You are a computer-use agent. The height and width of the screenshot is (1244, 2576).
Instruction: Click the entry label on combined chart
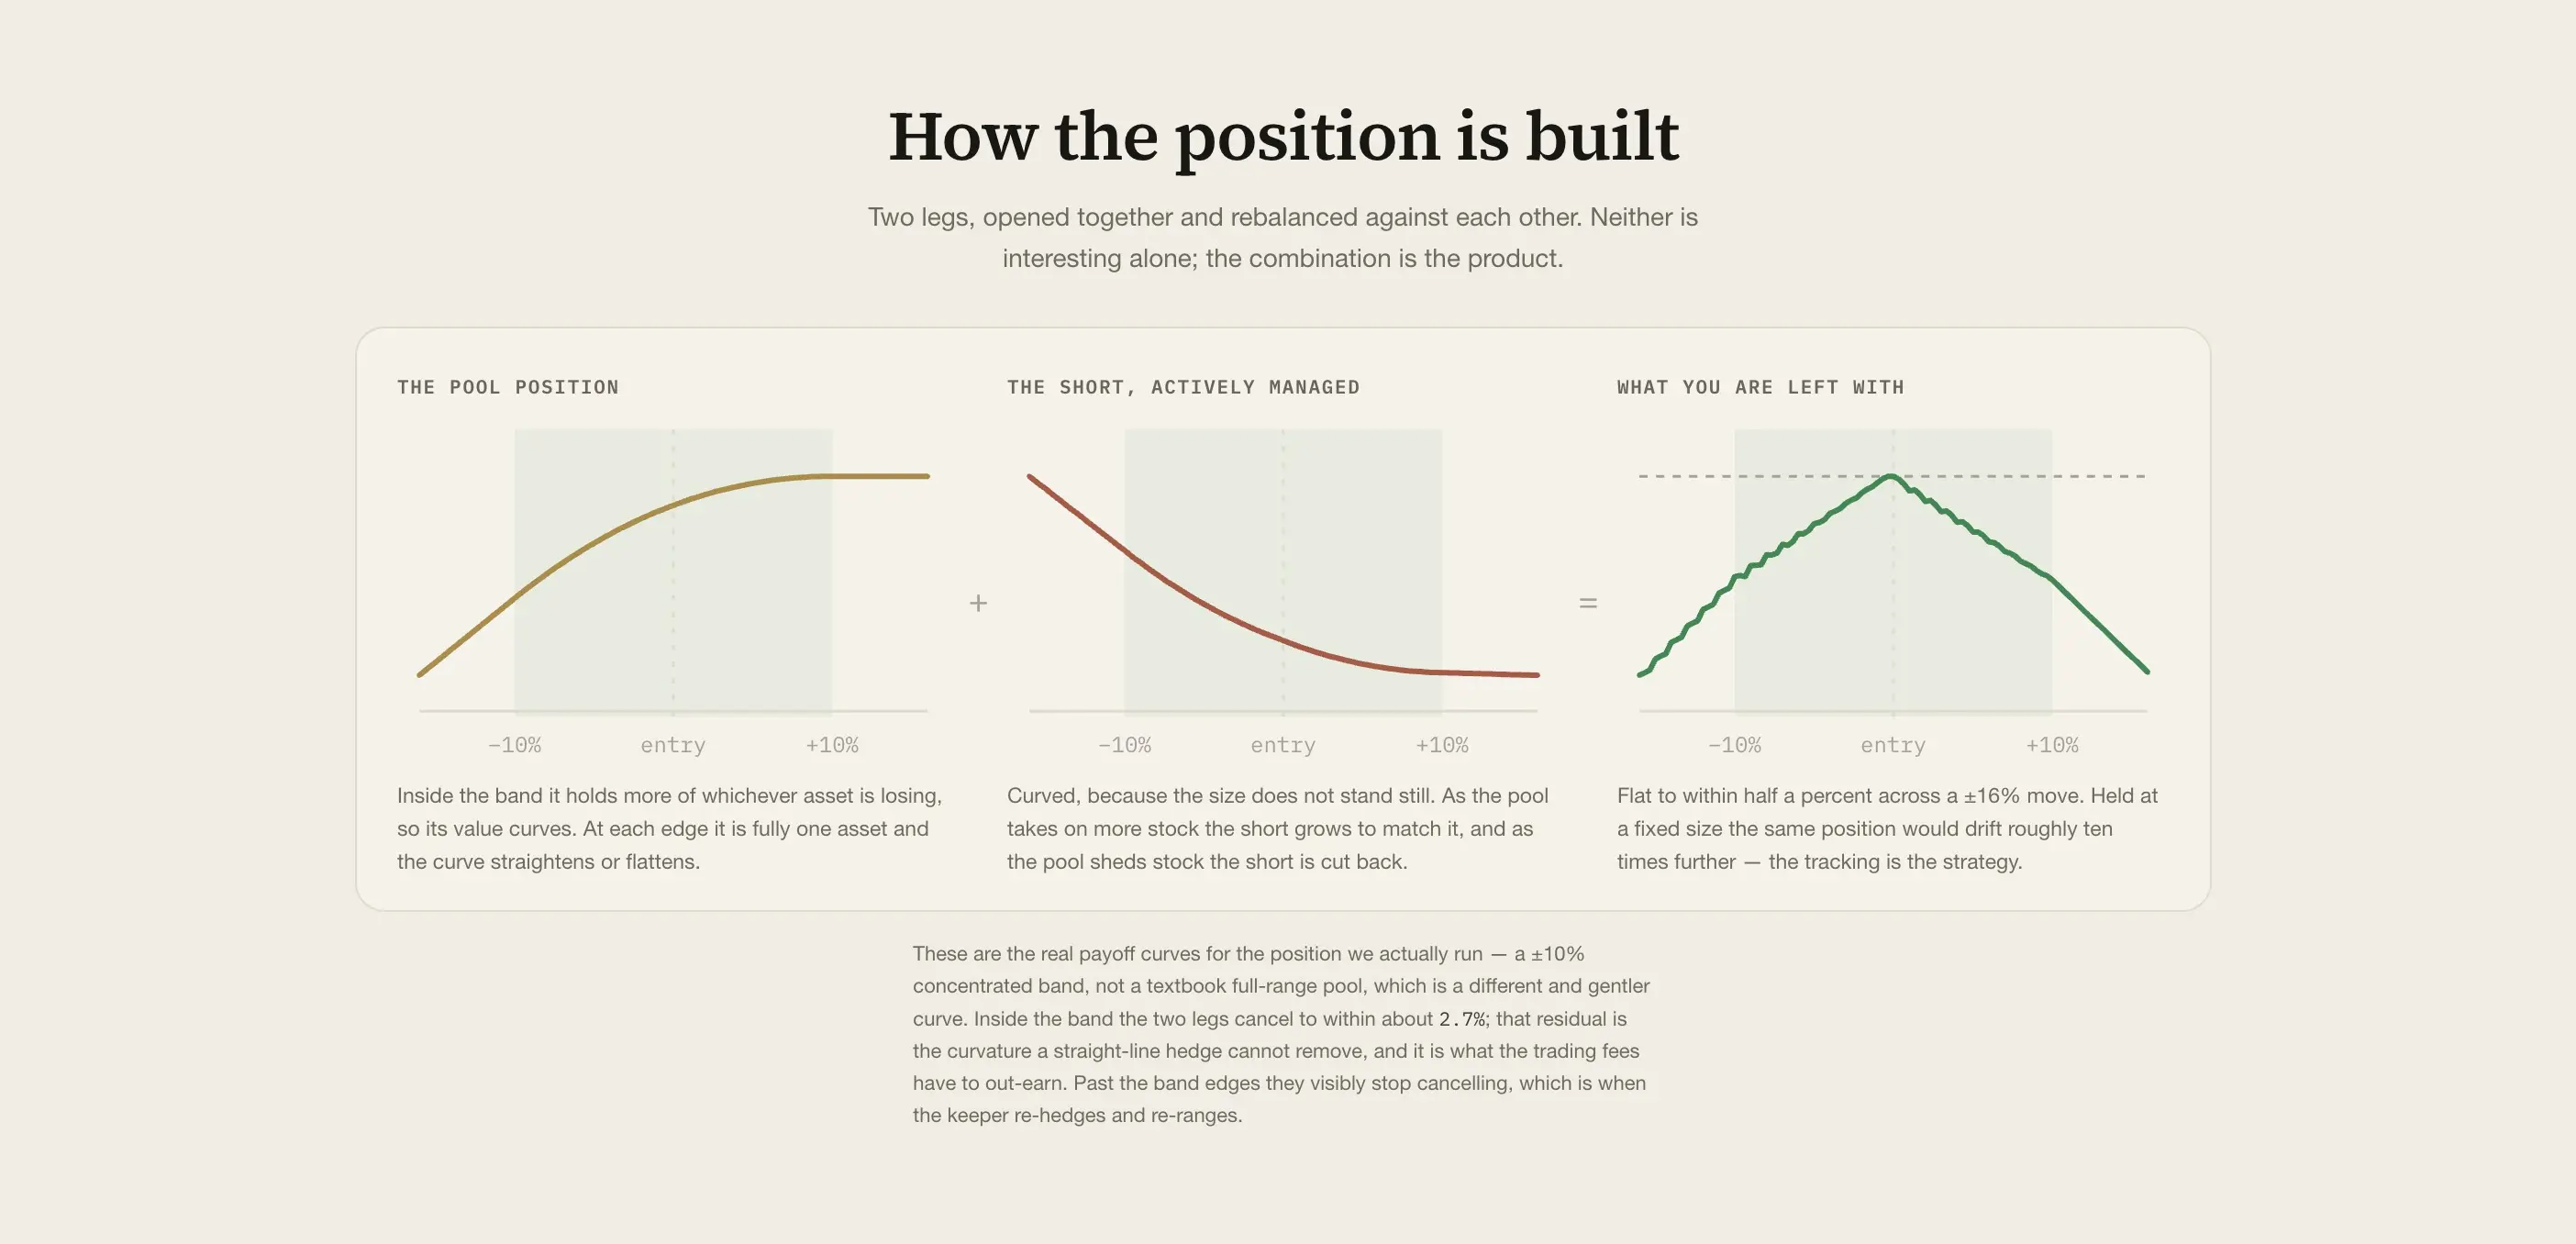[x=1893, y=745]
